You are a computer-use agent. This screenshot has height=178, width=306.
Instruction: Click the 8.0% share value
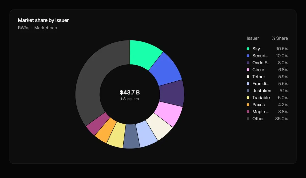[x=283, y=63]
